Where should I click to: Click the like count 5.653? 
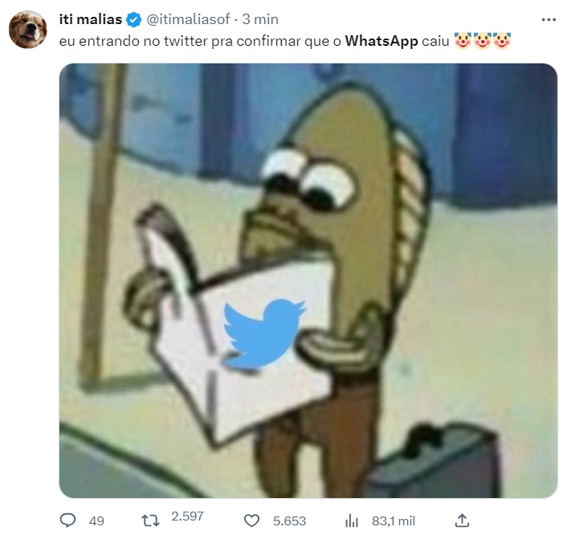pyautogui.click(x=289, y=521)
